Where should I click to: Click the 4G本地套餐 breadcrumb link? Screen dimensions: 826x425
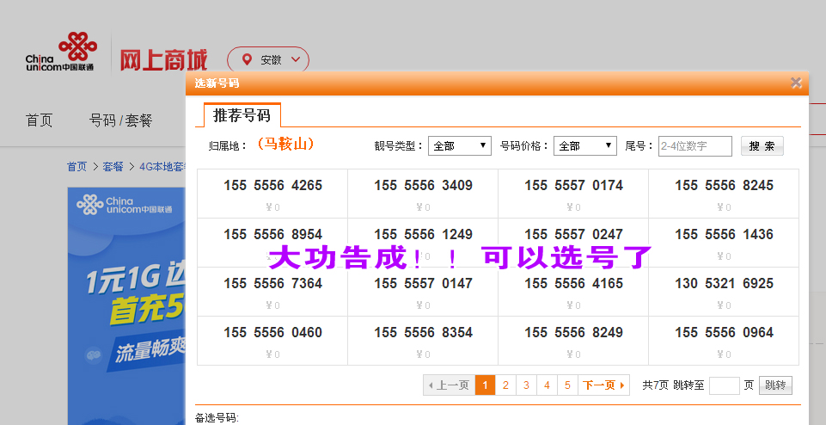point(162,167)
